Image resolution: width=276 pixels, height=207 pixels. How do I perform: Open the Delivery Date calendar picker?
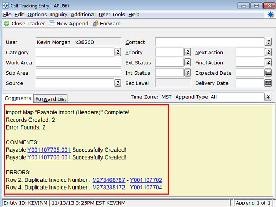(268, 83)
